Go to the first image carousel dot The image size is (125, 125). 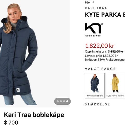[x=58, y=101]
